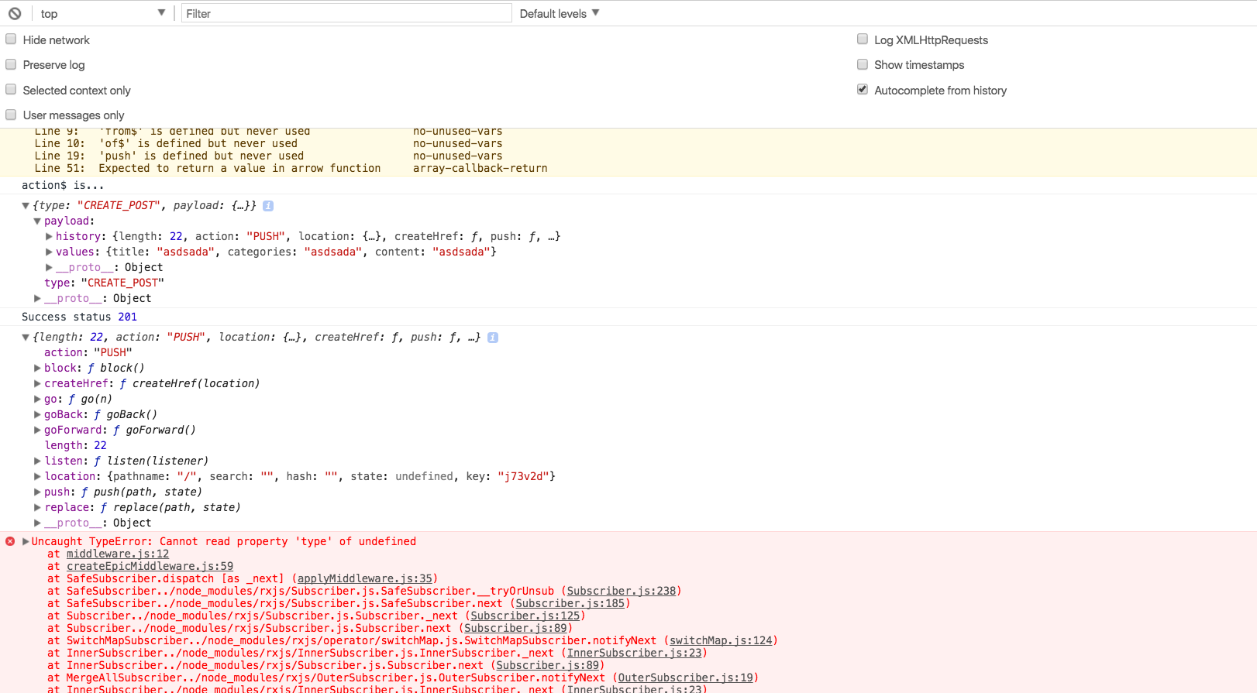Expand __proto__ below the replace entry
Image resolution: width=1257 pixels, height=693 pixels.
point(37,523)
